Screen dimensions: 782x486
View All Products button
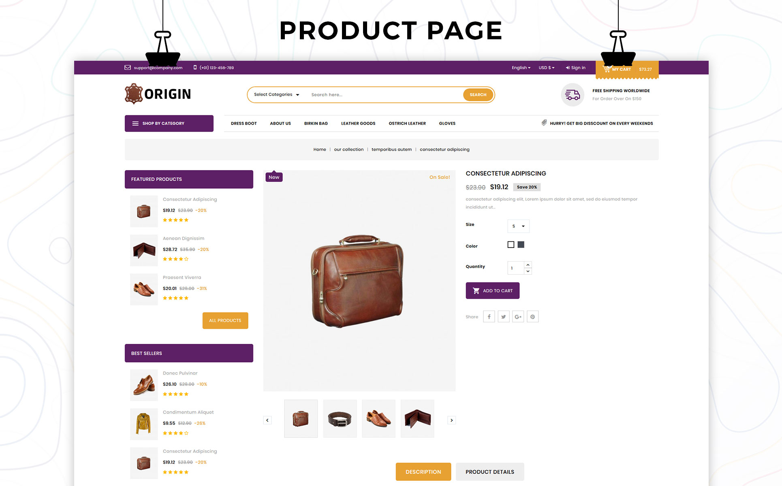tap(225, 320)
